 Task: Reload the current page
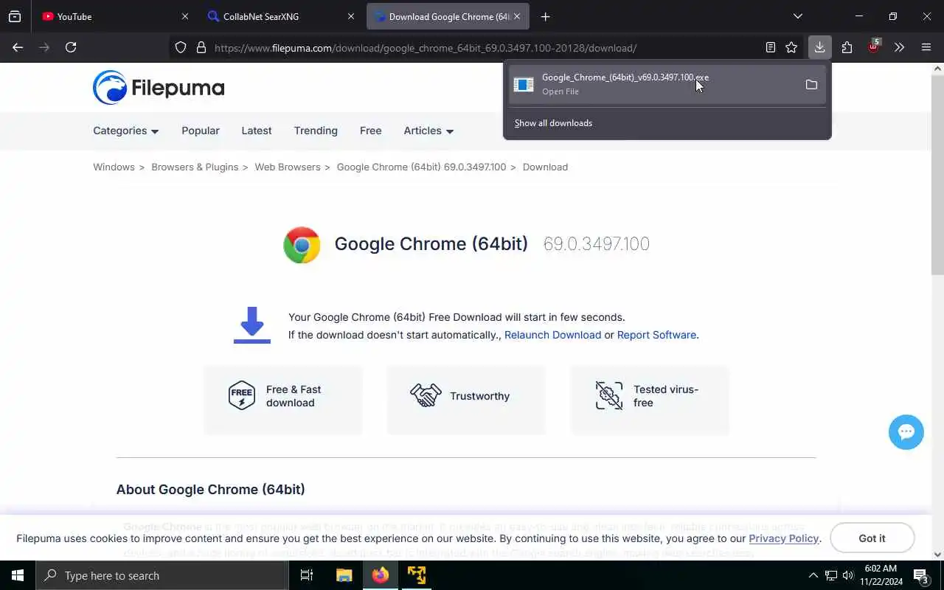pos(71,47)
